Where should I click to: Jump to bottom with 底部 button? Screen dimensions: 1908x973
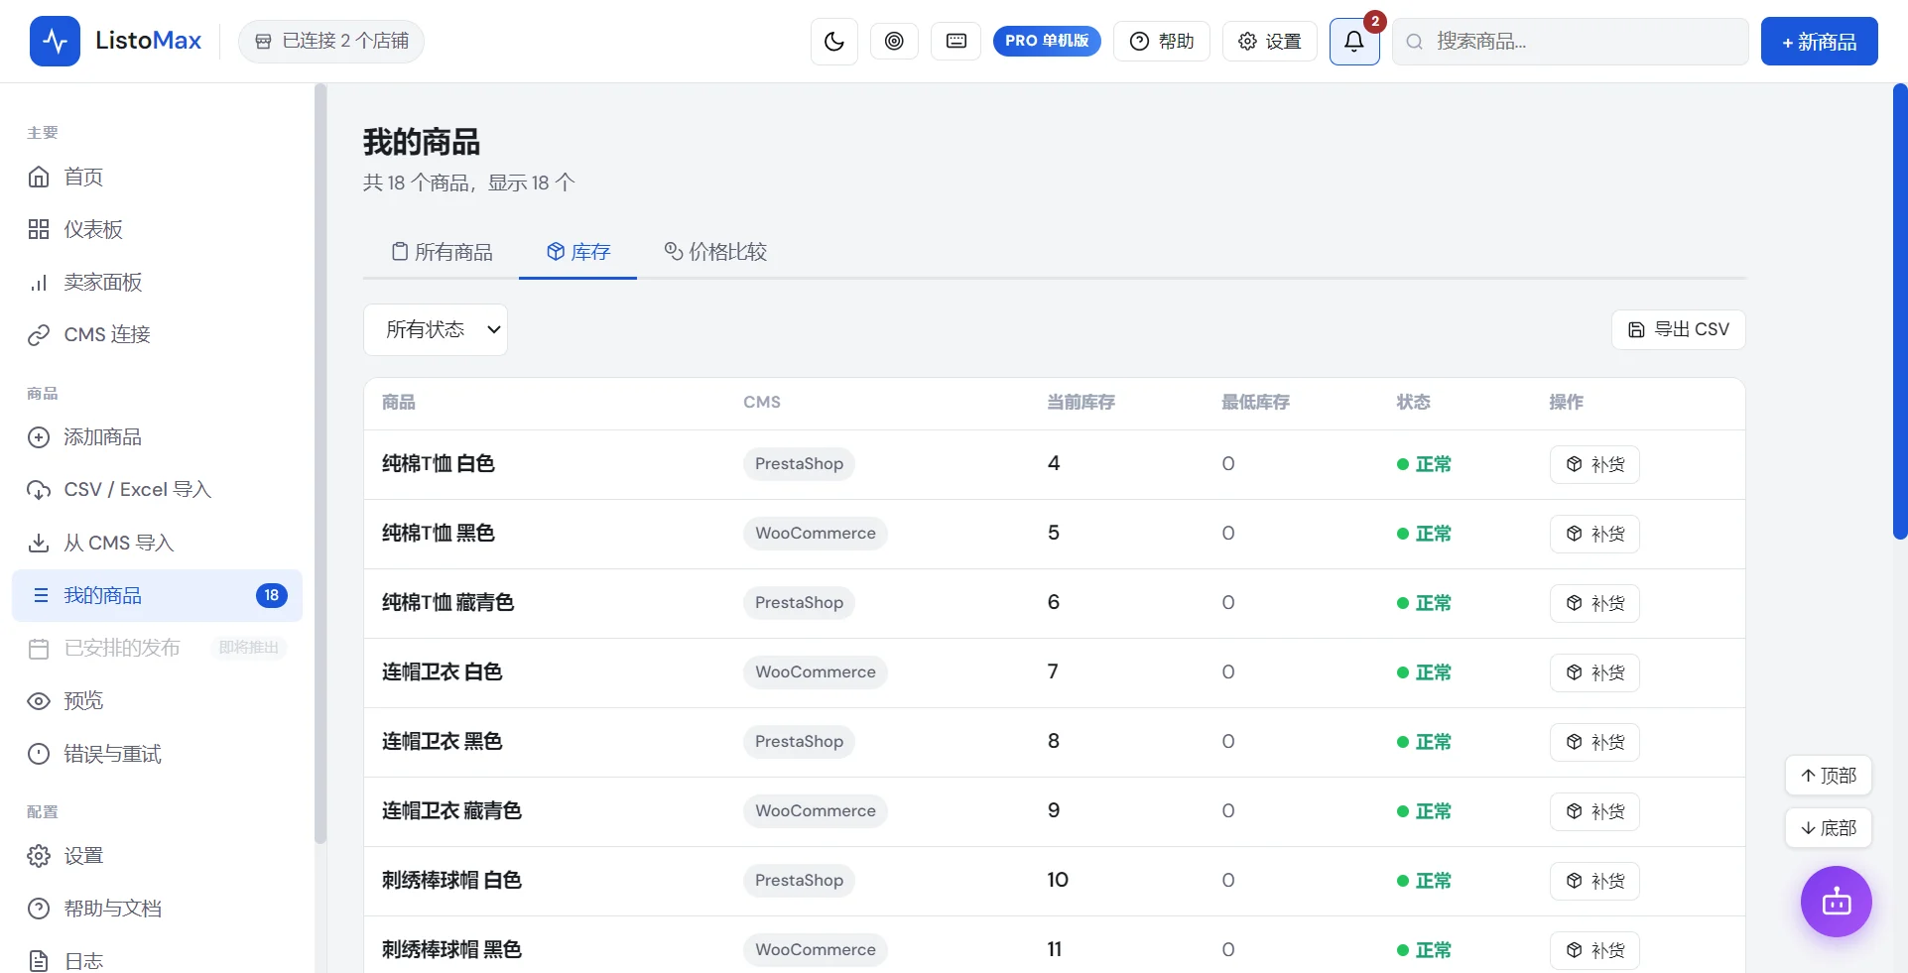[x=1828, y=828]
